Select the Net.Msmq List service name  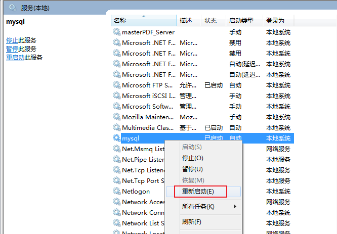point(143,149)
